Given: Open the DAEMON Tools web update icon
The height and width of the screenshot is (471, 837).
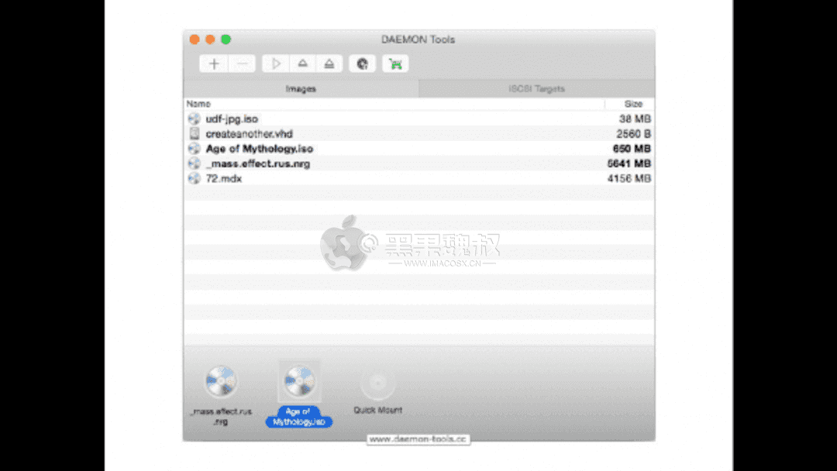Looking at the screenshot, I should coord(362,64).
